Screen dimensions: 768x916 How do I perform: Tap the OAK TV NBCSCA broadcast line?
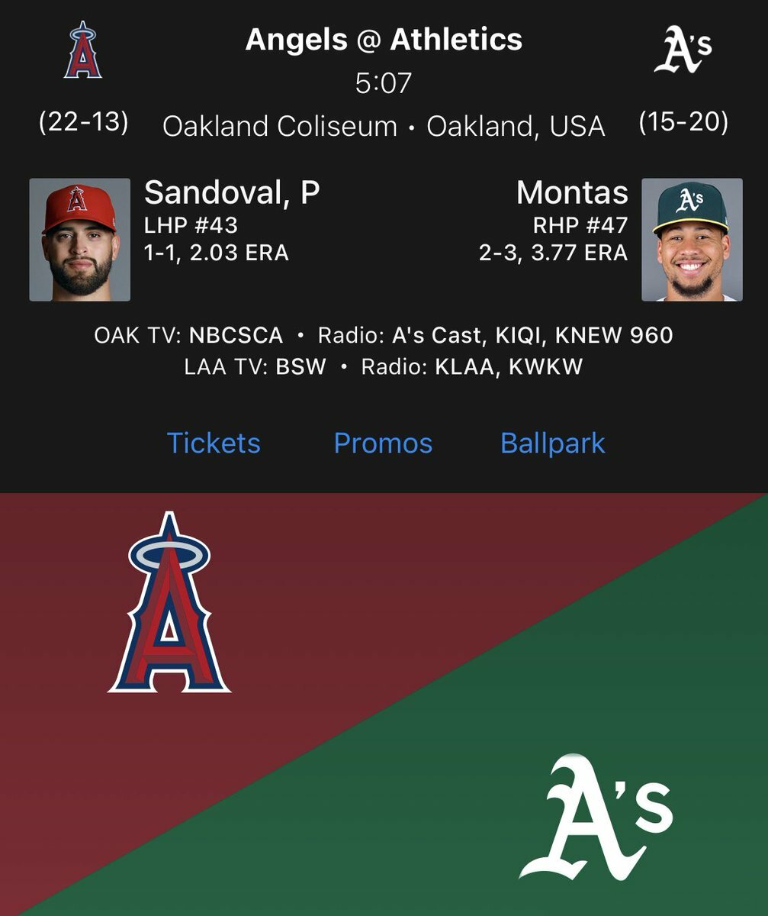click(x=384, y=335)
